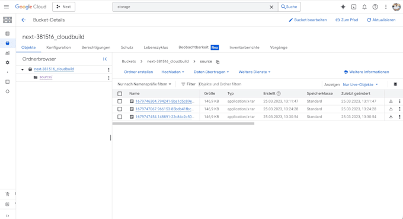Open Cloud Storage product icon in sidebar
This screenshot has width=403, height=219.
[x=8, y=20]
